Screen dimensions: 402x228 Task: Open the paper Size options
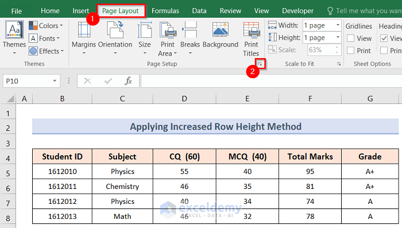click(x=145, y=38)
